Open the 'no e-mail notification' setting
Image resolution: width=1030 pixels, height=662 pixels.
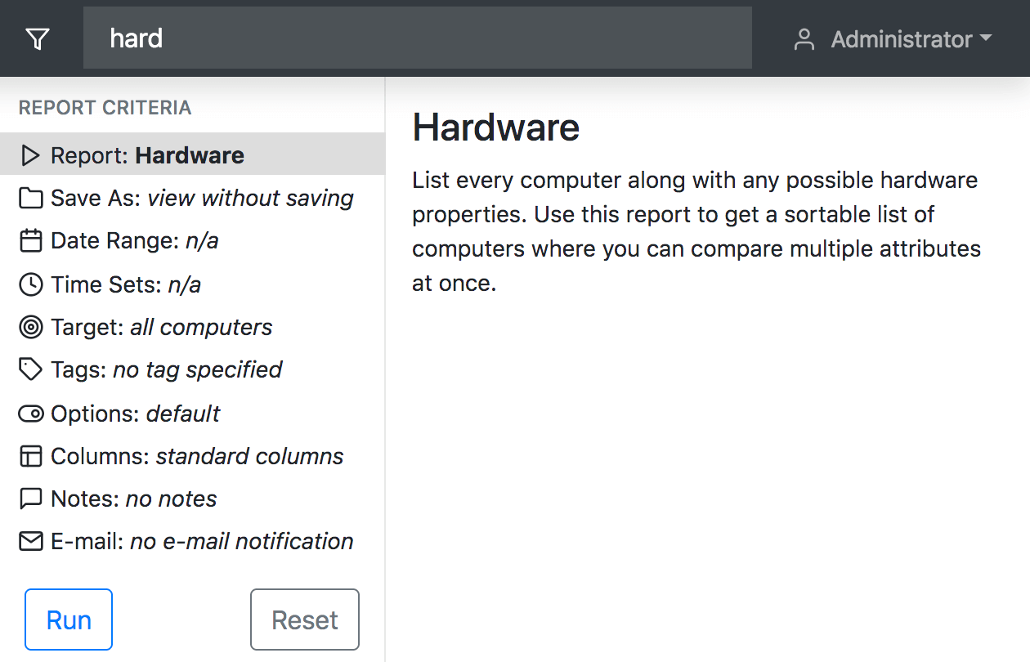coord(241,541)
